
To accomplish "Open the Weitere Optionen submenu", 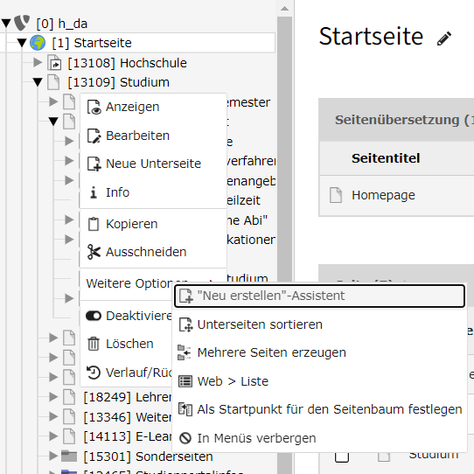I will (153, 283).
